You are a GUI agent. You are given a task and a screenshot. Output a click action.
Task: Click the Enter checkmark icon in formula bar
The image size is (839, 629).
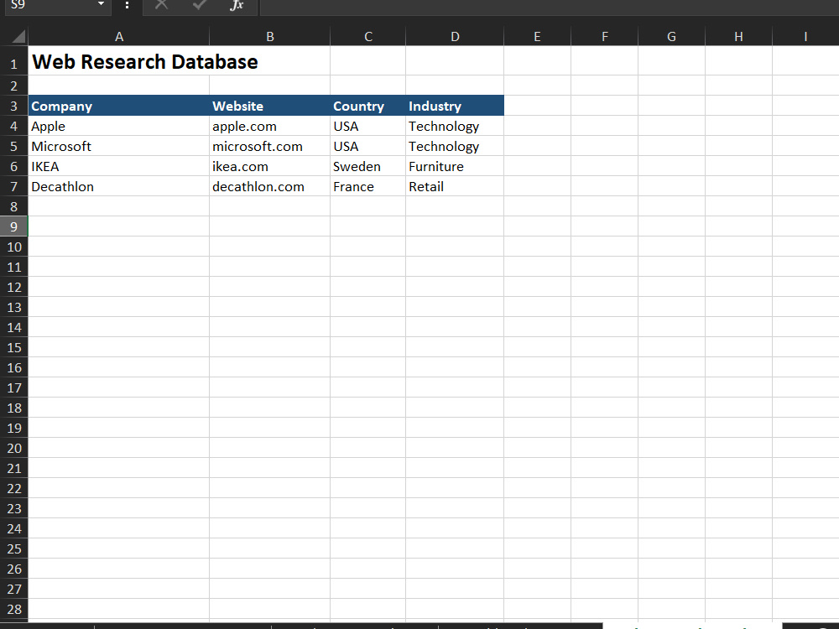pos(199,5)
